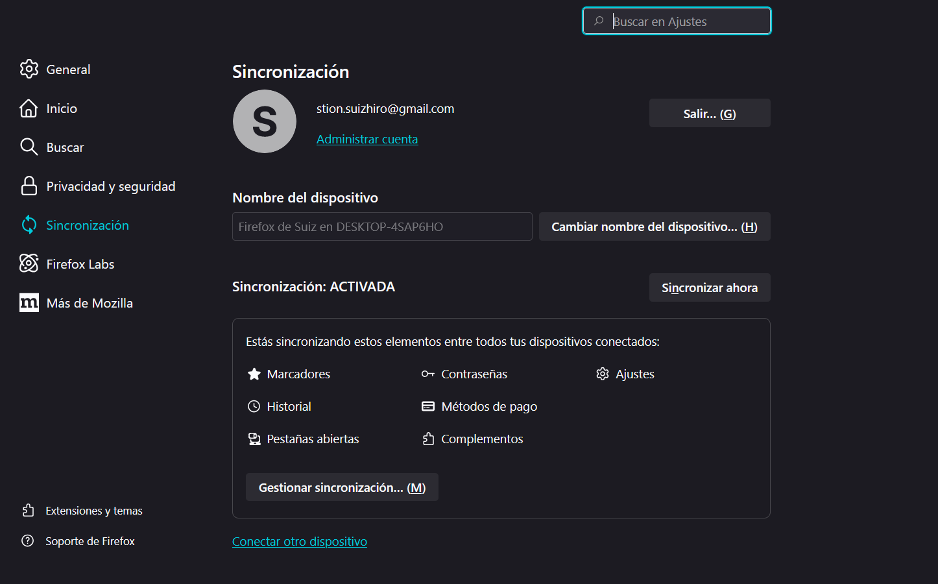Click the gear icon next to Ajustes
Screen dimensions: 938x584
[x=603, y=374]
